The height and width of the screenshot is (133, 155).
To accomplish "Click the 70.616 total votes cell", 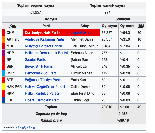I will coord(109,107).
